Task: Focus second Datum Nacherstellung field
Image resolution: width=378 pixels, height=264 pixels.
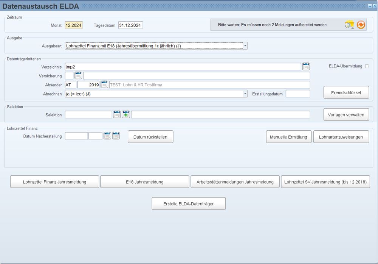Action: click(96, 136)
